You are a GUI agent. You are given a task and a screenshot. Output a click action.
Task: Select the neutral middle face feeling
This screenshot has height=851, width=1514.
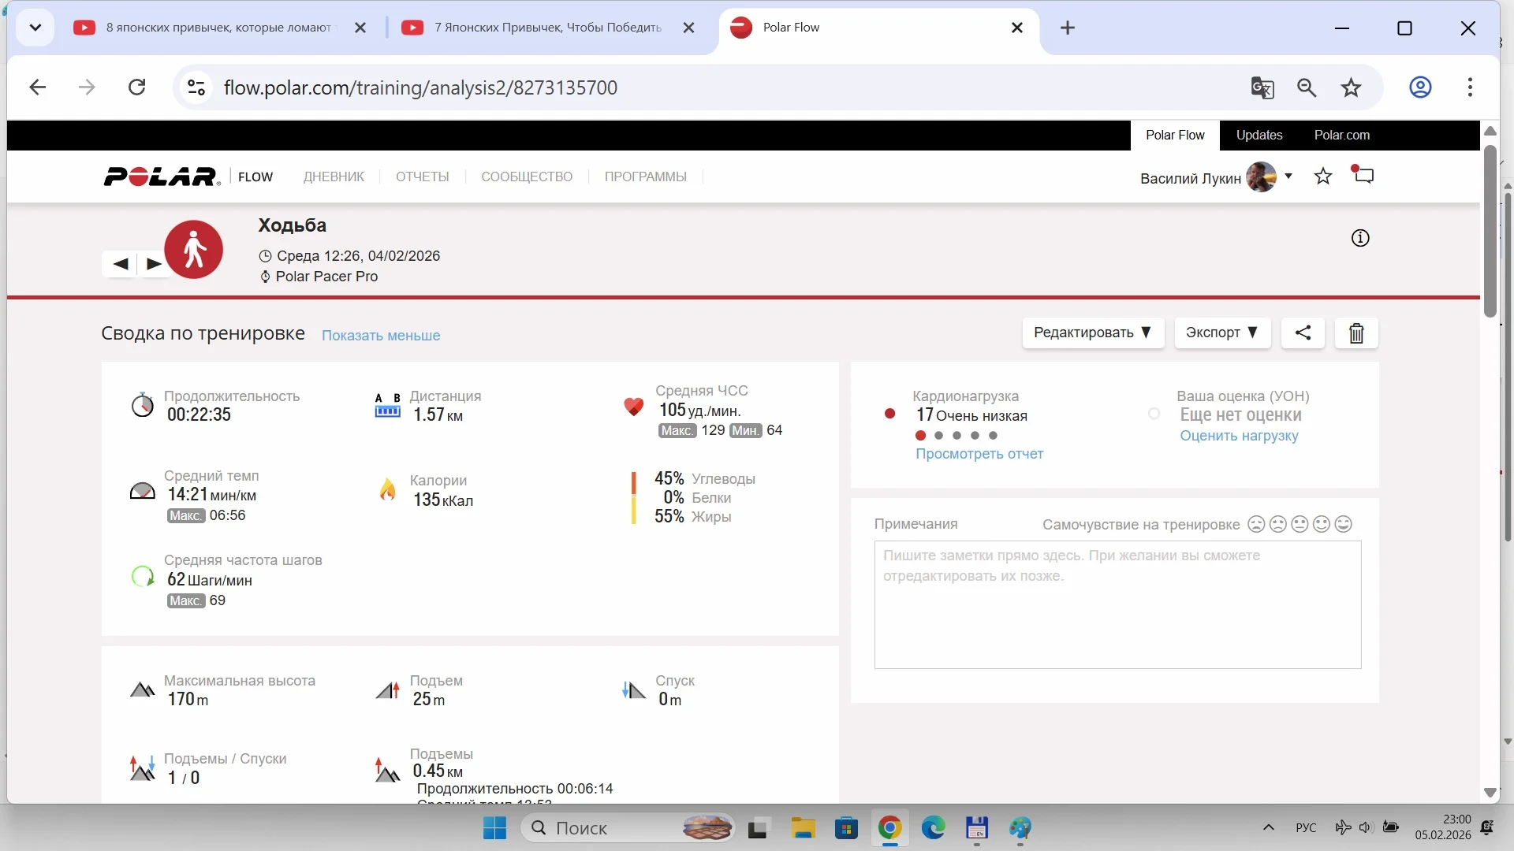pyautogui.click(x=1300, y=524)
